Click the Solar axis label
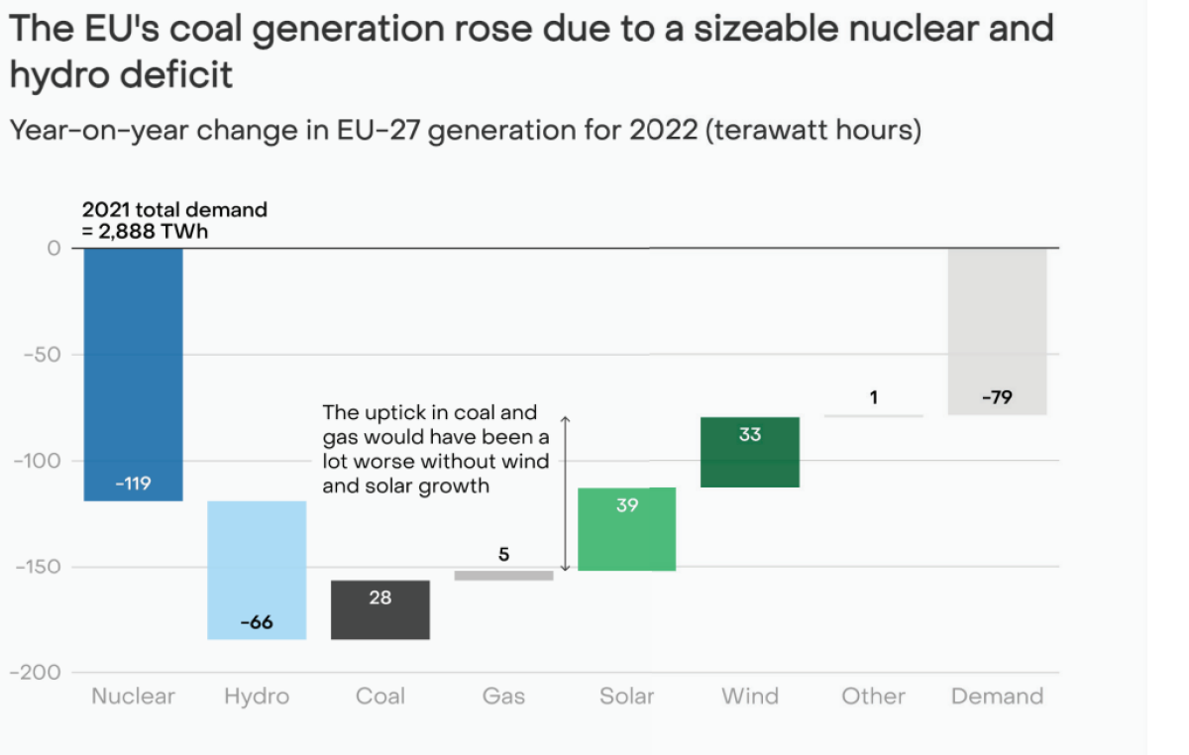Screen dimensions: 1189x755 point(627,697)
